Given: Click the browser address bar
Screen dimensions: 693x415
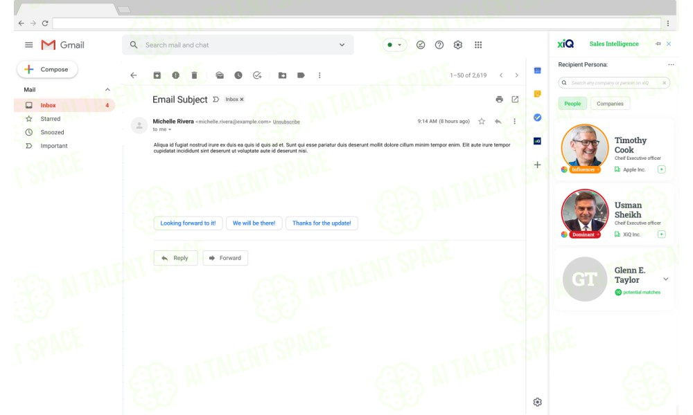Looking at the screenshot, I should coord(357,24).
